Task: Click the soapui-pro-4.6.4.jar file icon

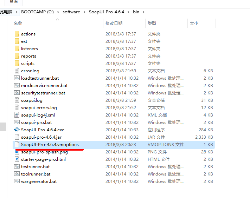Action: click(17, 137)
